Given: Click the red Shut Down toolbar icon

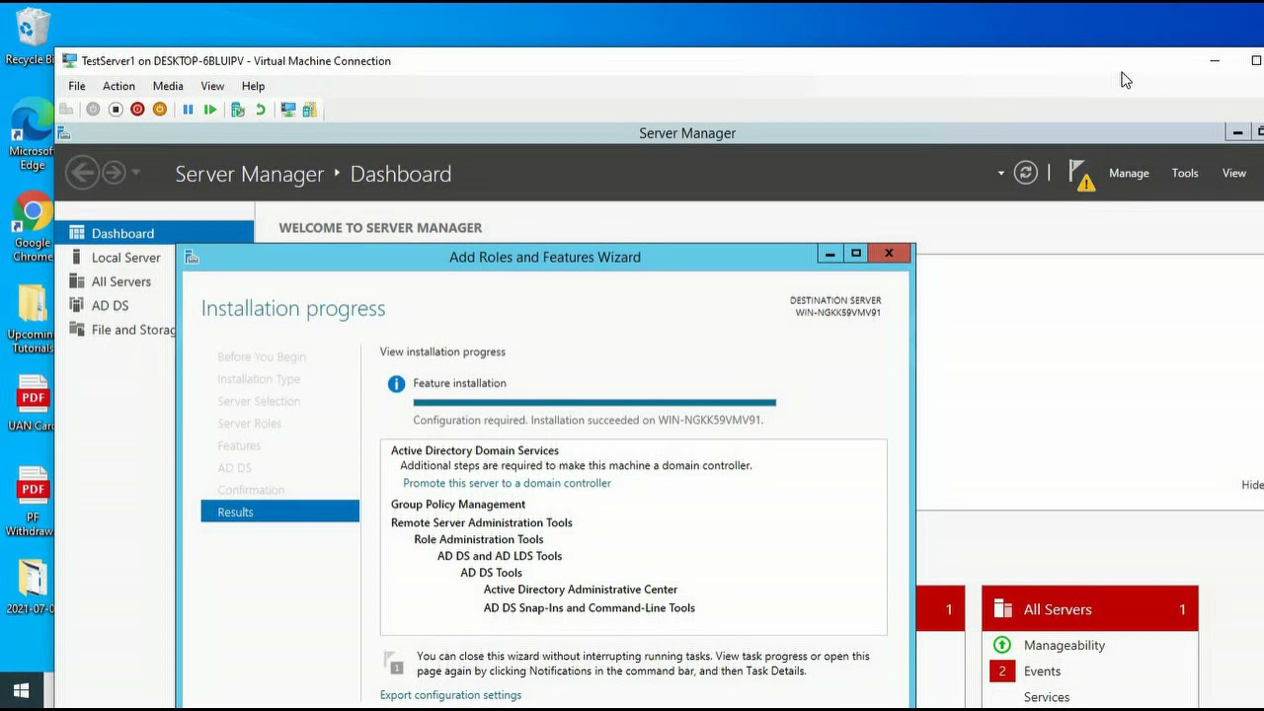Looking at the screenshot, I should click(137, 110).
